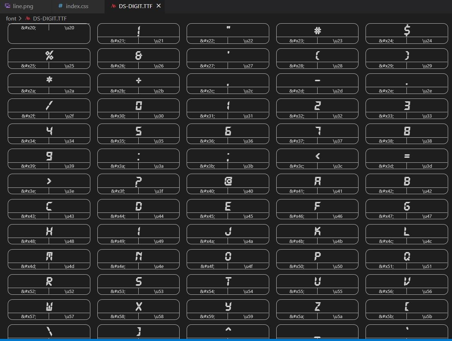
Task: Click the letter M glyph
Action: coord(49,256)
